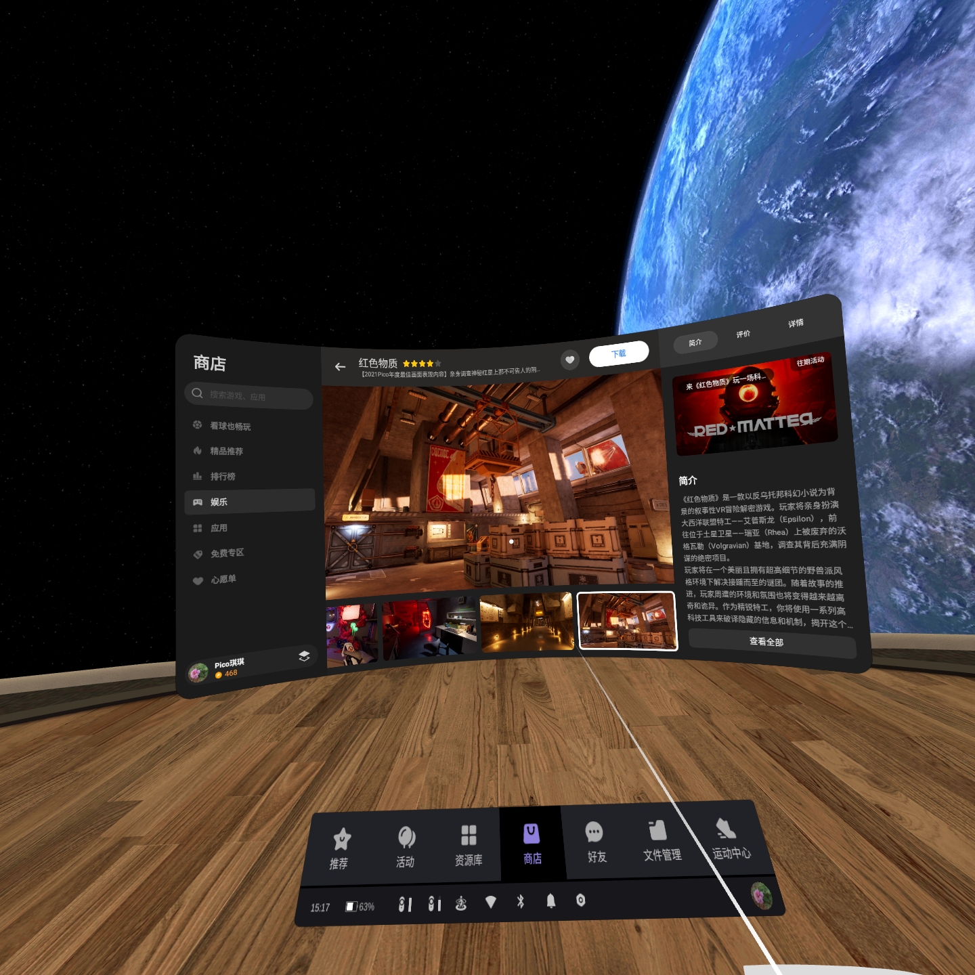Viewport: 975px width, 975px height.
Task: Add 红色物质 to wishlist via heart icon
Action: [570, 360]
